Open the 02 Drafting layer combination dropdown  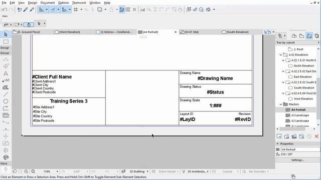[147, 171]
